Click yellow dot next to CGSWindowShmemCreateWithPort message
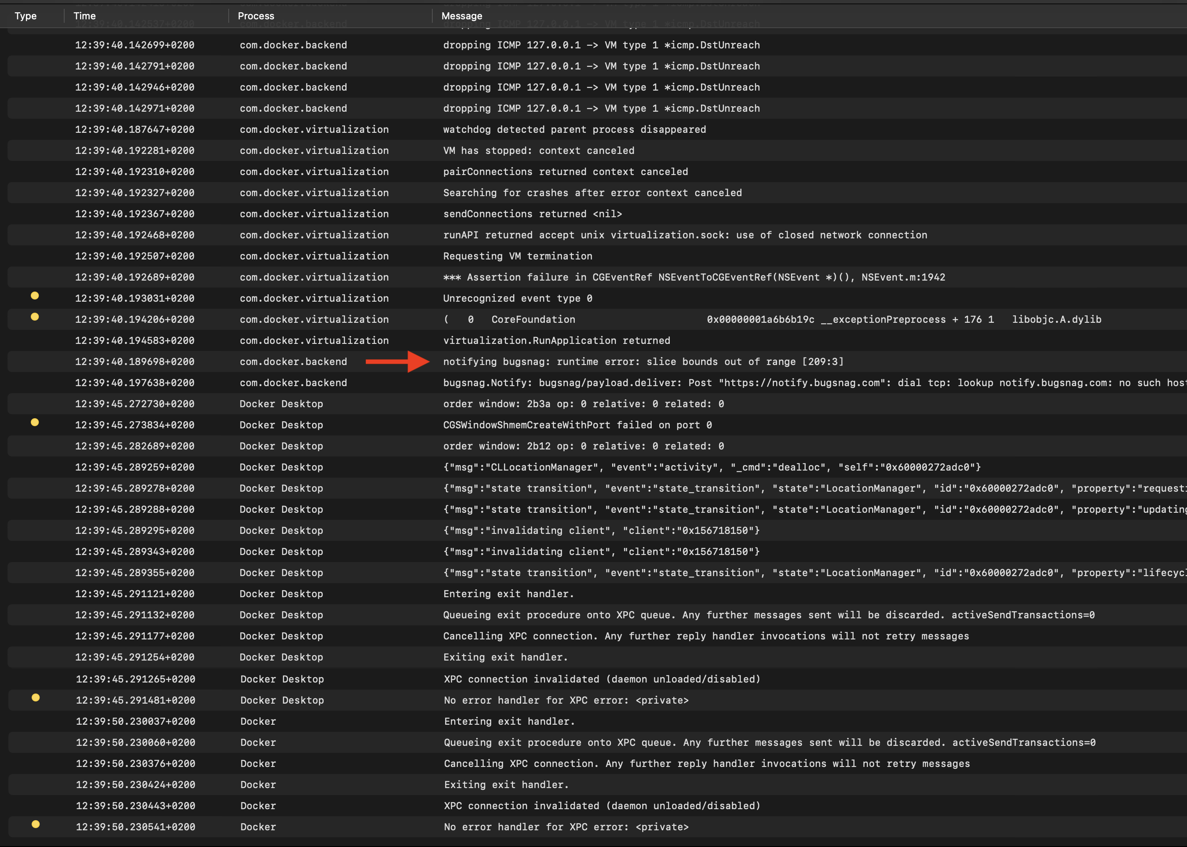Image resolution: width=1187 pixels, height=847 pixels. tap(35, 423)
